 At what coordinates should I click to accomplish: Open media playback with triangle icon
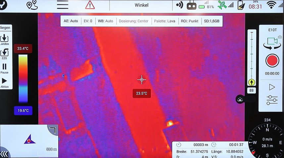tap(272, 87)
